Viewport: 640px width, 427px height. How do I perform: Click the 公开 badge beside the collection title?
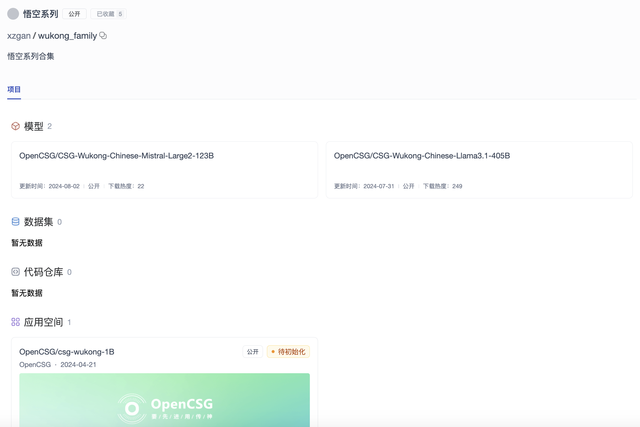(74, 14)
